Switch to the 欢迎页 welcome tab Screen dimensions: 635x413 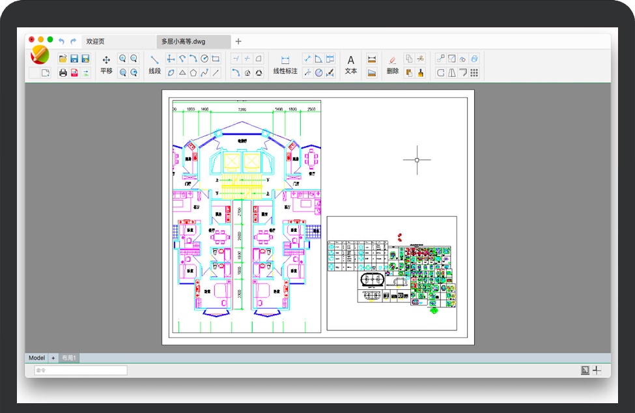[95, 41]
